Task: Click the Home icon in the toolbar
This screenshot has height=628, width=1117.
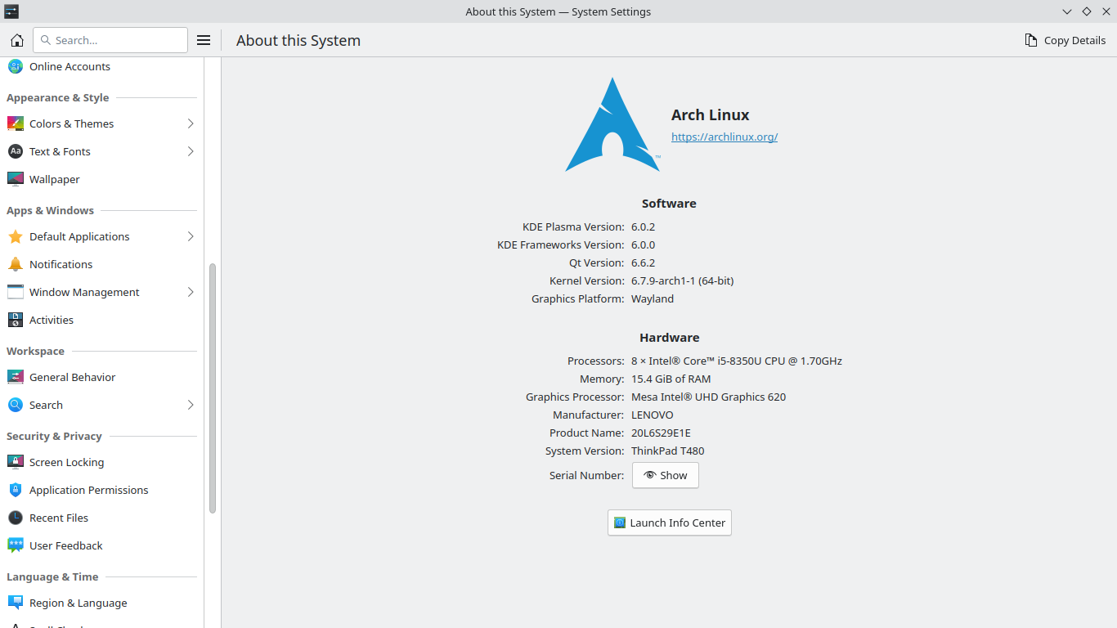Action: 16,40
